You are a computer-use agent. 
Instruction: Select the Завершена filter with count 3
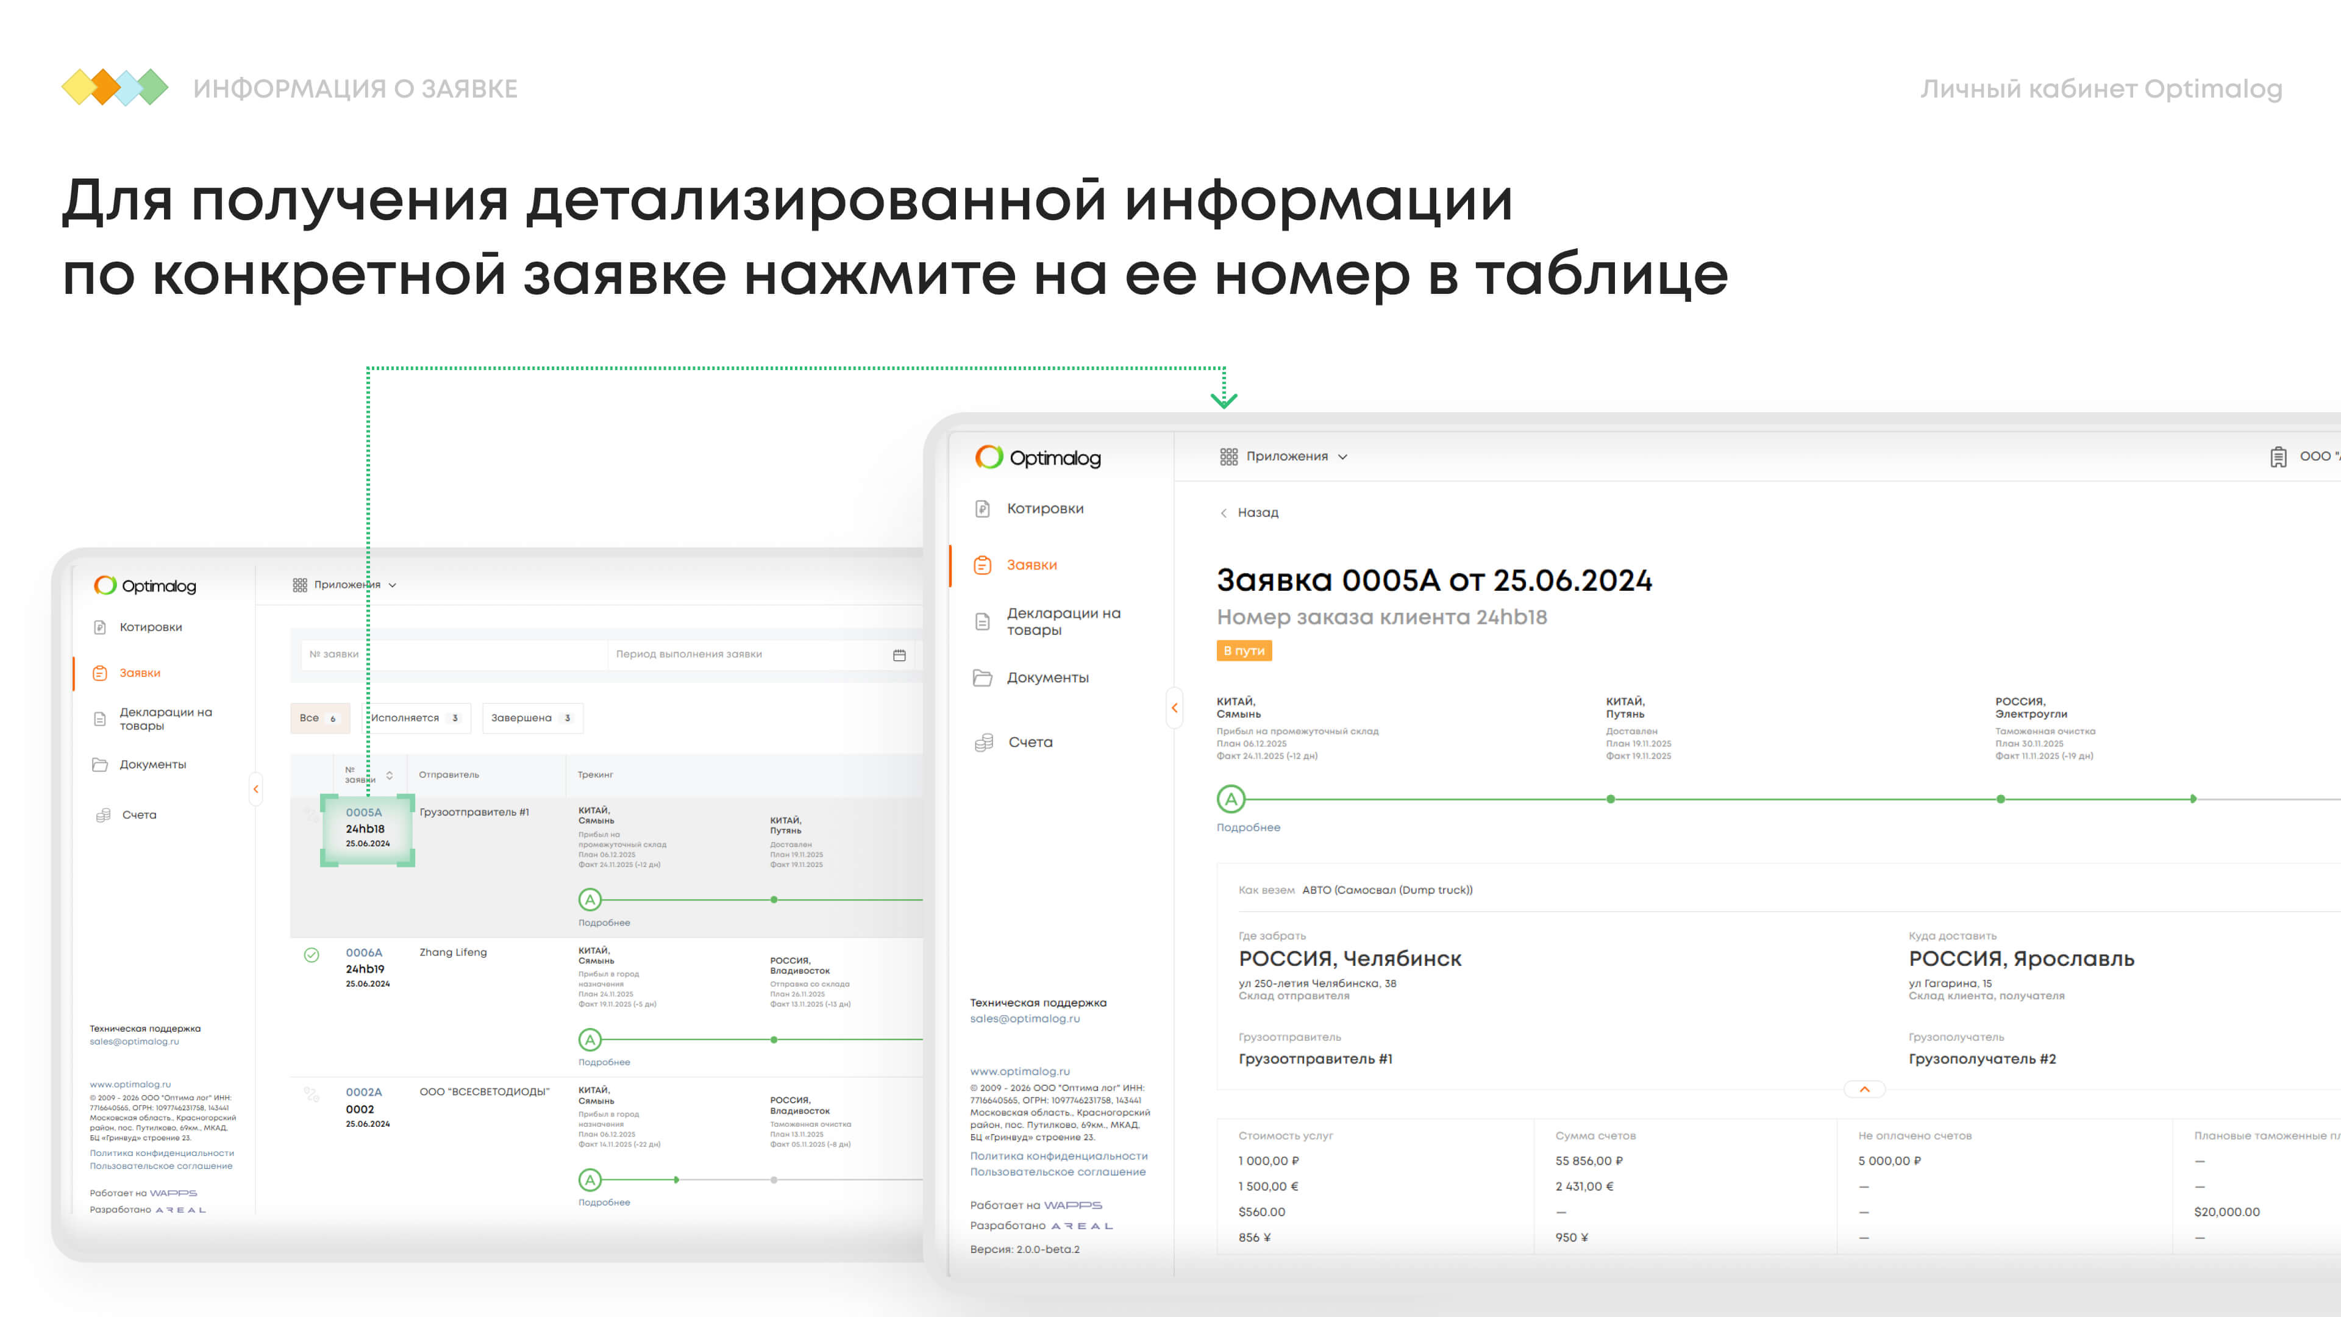(532, 718)
